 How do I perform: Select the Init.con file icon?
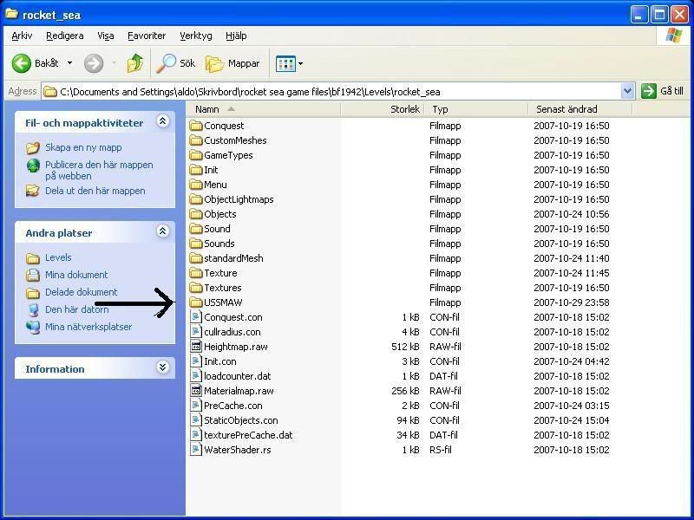pyautogui.click(x=196, y=361)
